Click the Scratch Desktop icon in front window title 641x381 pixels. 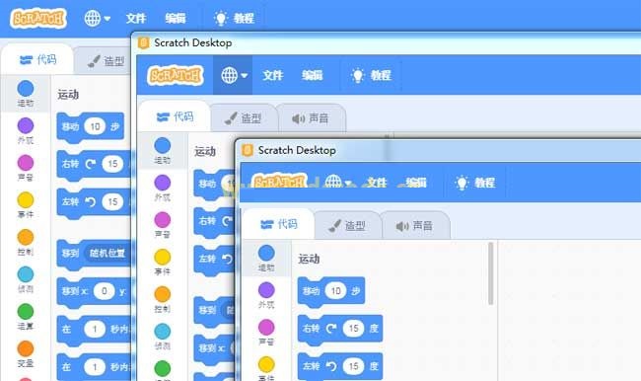point(248,150)
